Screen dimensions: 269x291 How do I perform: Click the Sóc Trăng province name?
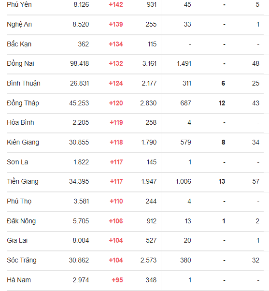click(x=22, y=260)
